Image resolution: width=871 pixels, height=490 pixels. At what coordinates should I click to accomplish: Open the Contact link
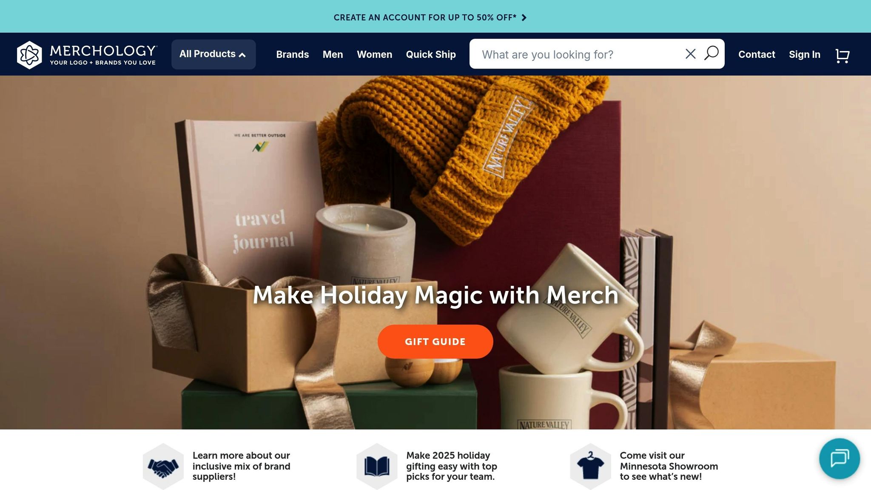click(x=757, y=54)
